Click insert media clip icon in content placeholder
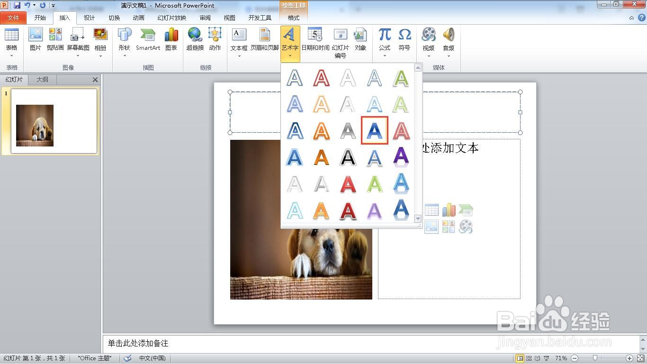Screen dimensions: 647x364 tap(466, 227)
